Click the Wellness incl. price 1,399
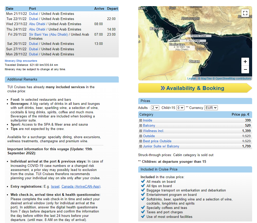The image size is (257, 223). pyautogui.click(x=246, y=131)
